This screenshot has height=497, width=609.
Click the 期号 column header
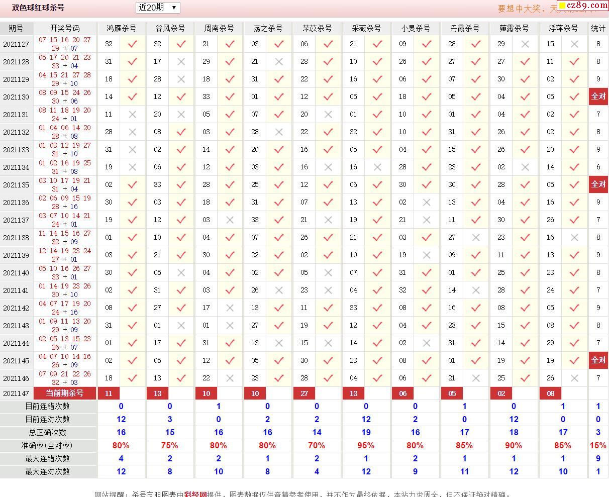coord(16,28)
